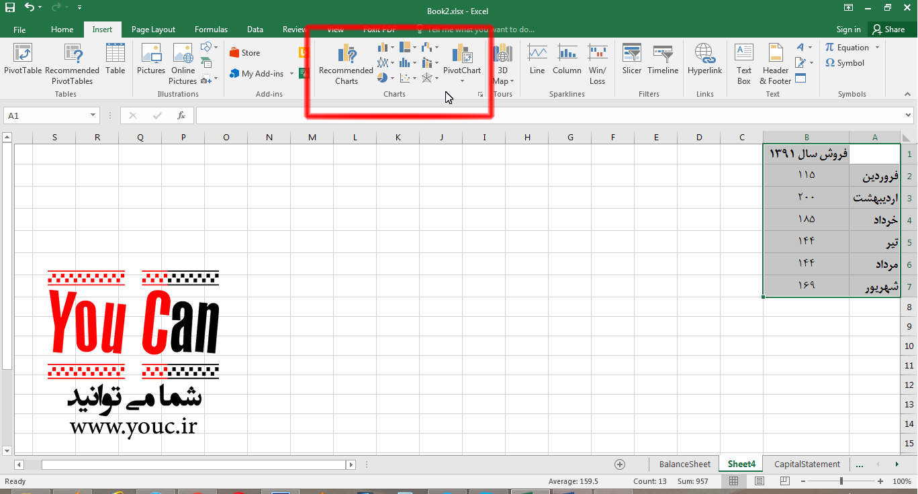Switch to Page Break Preview in status bar

(784, 481)
